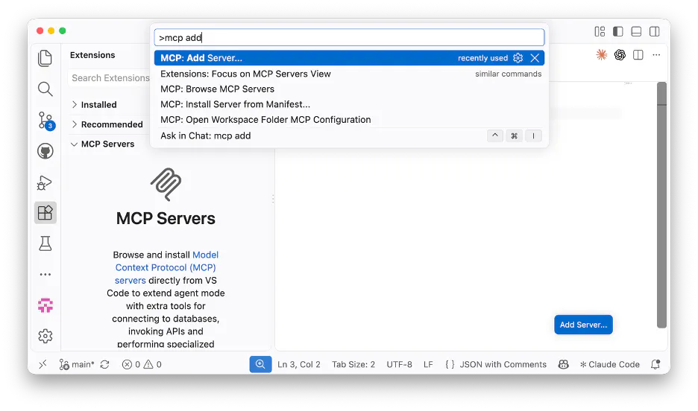Show additional views via ellipsis in activity bar

pos(45,275)
